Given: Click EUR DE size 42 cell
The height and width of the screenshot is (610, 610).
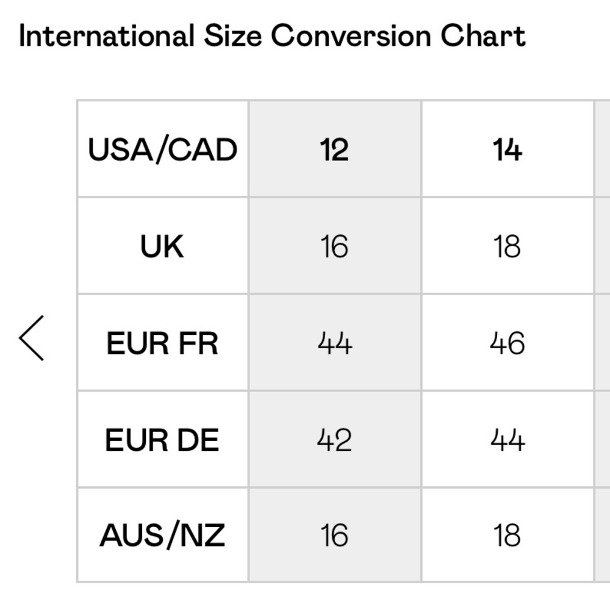Looking at the screenshot, I should click(x=334, y=439).
